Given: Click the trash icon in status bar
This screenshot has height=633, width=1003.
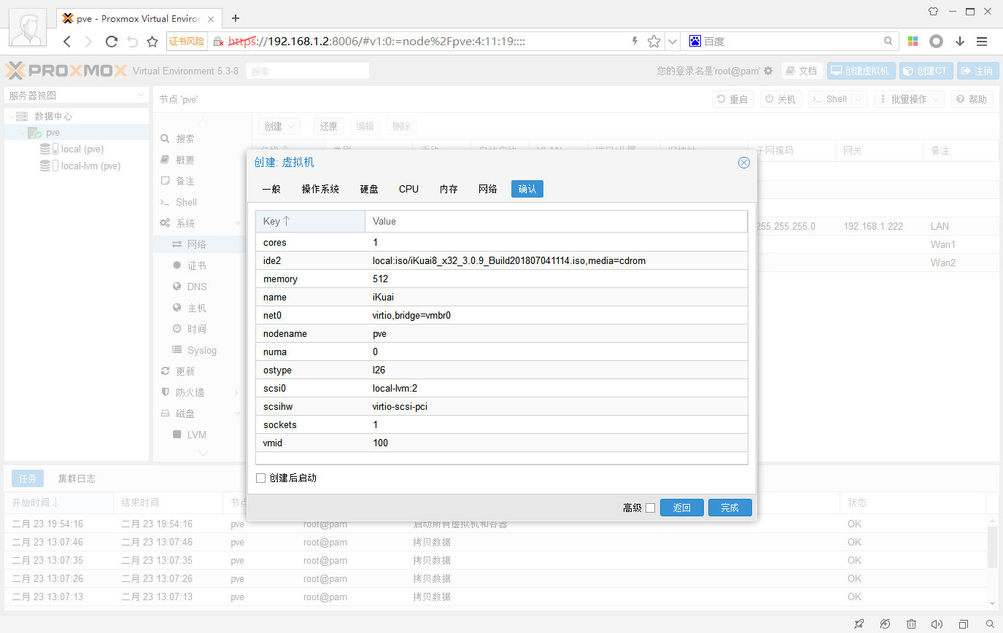Looking at the screenshot, I should (911, 624).
